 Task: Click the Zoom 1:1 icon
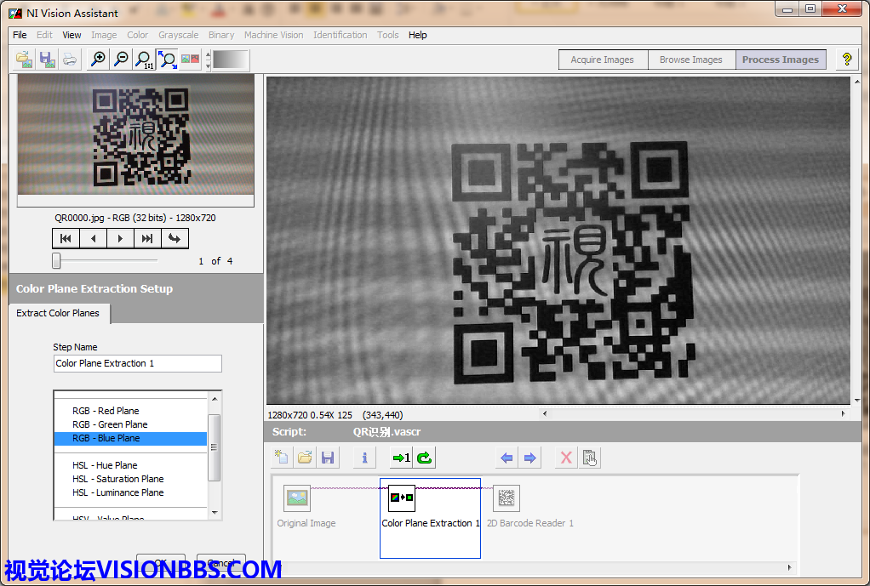145,60
